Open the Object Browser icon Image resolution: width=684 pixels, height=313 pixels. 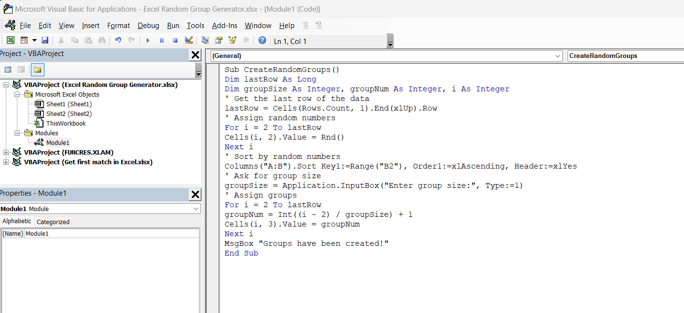(x=232, y=41)
